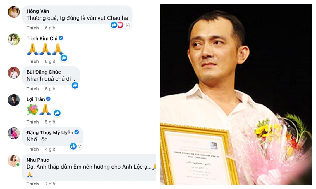This screenshot has width=316, height=189.
Task: Click like reaction beside Lợi Trần's emojis
Action: 57,113
